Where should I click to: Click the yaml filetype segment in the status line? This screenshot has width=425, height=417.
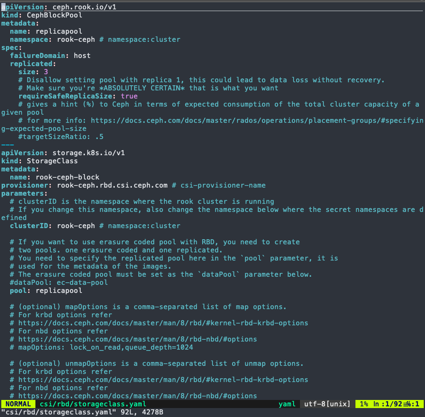287,404
